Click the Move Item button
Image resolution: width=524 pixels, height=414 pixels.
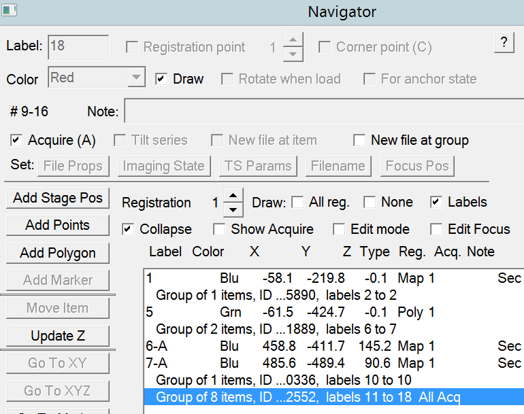[58, 308]
